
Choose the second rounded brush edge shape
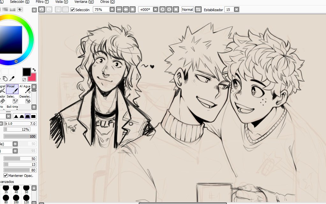pos(22,116)
